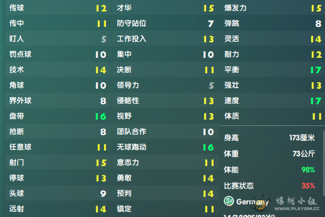
Task: Open the Germany nationality link
Action: click(x=252, y=202)
